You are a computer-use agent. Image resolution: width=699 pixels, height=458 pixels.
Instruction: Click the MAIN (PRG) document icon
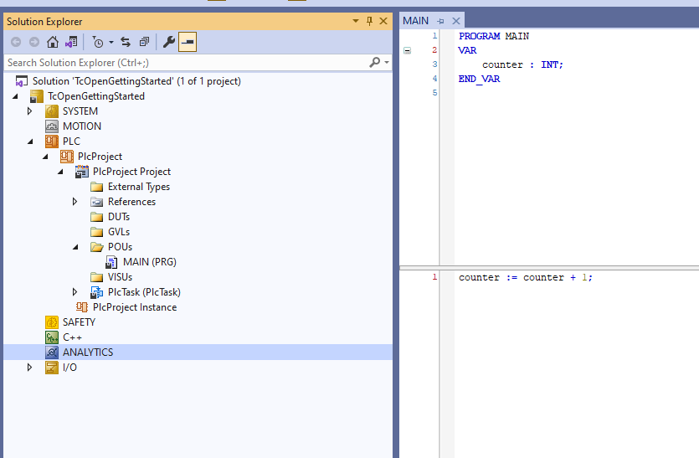[x=111, y=262]
